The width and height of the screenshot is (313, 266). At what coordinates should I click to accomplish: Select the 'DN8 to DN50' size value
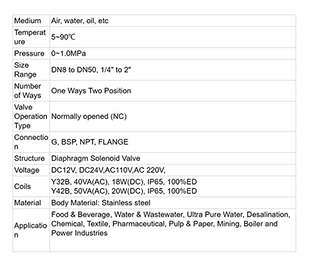(74, 69)
